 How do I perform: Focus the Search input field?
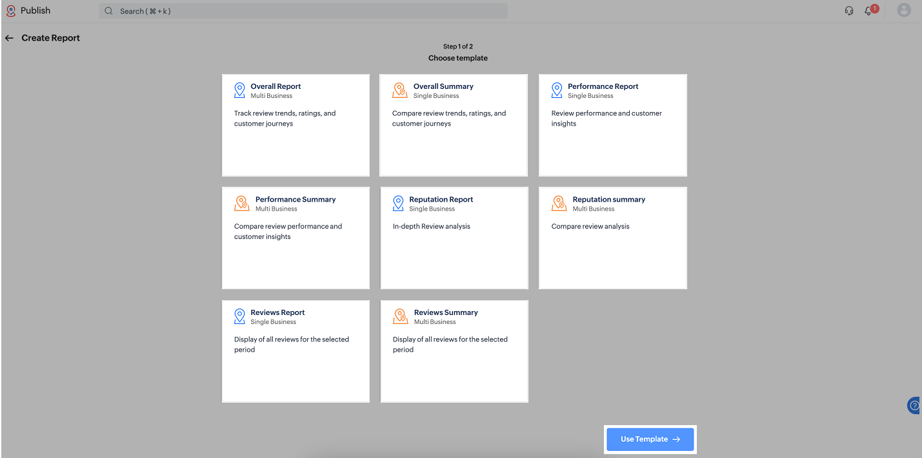(303, 11)
